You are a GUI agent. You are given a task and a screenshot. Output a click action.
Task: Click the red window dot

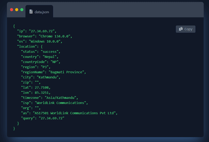12,10
